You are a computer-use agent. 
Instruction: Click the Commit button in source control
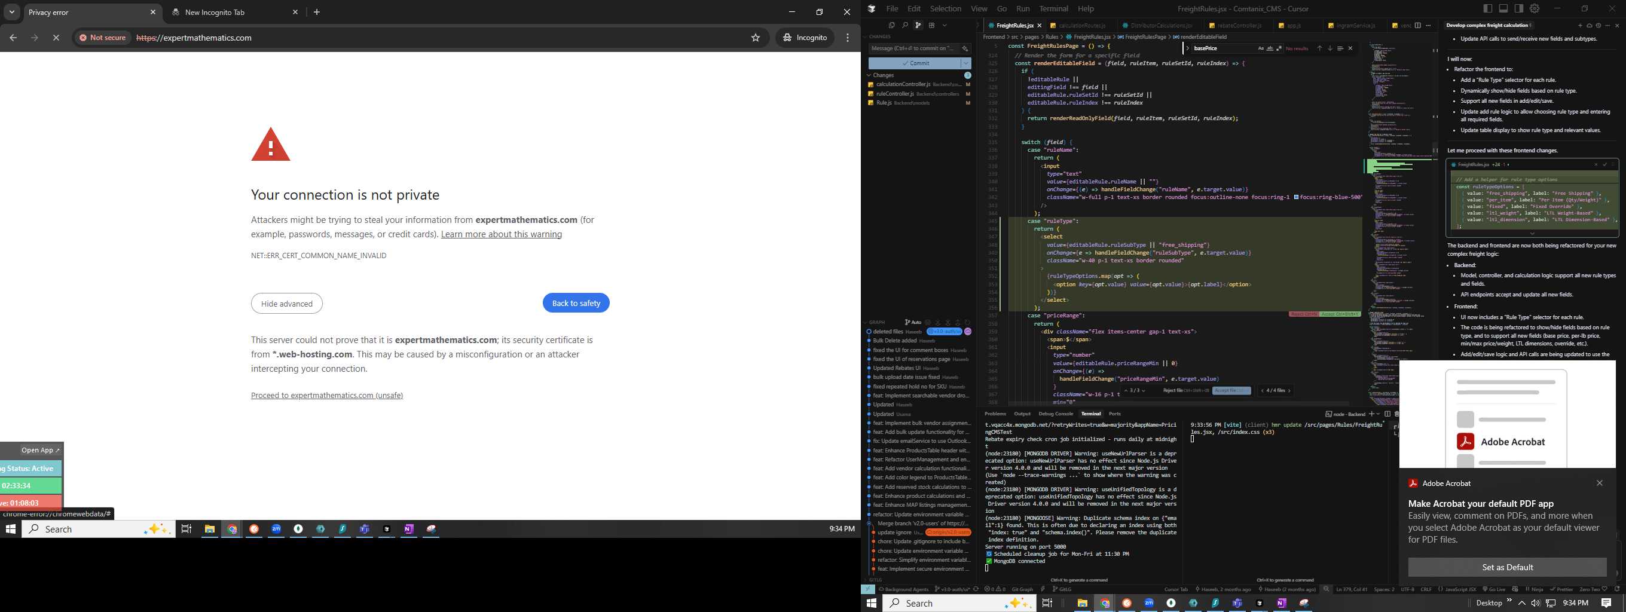[x=915, y=63]
